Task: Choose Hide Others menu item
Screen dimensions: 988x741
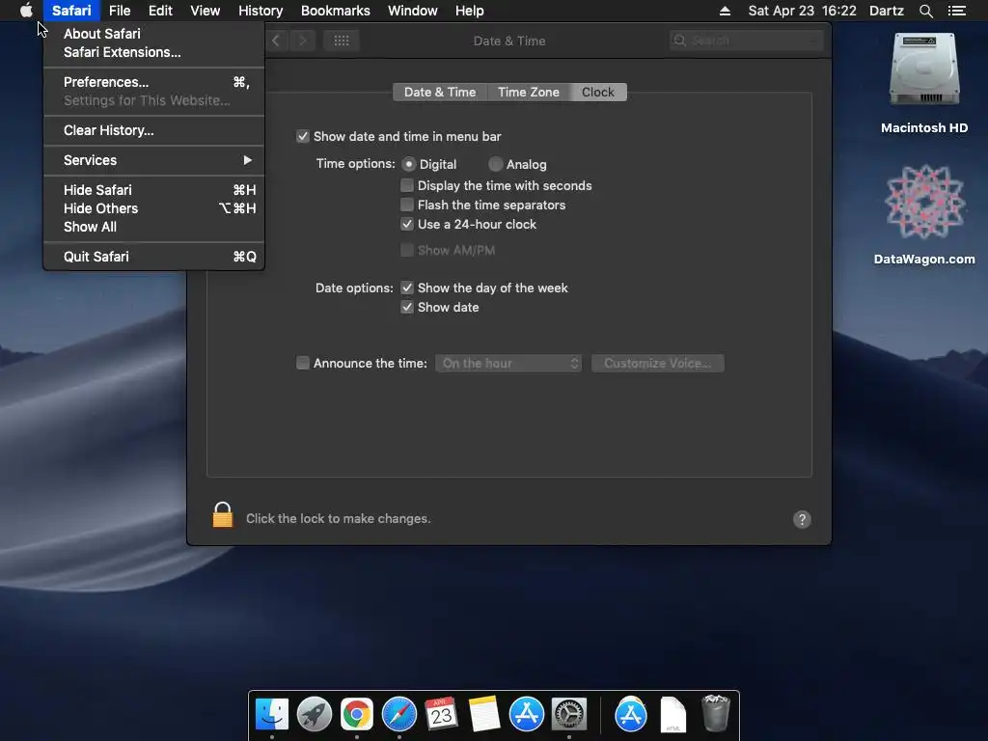Action: (153, 208)
